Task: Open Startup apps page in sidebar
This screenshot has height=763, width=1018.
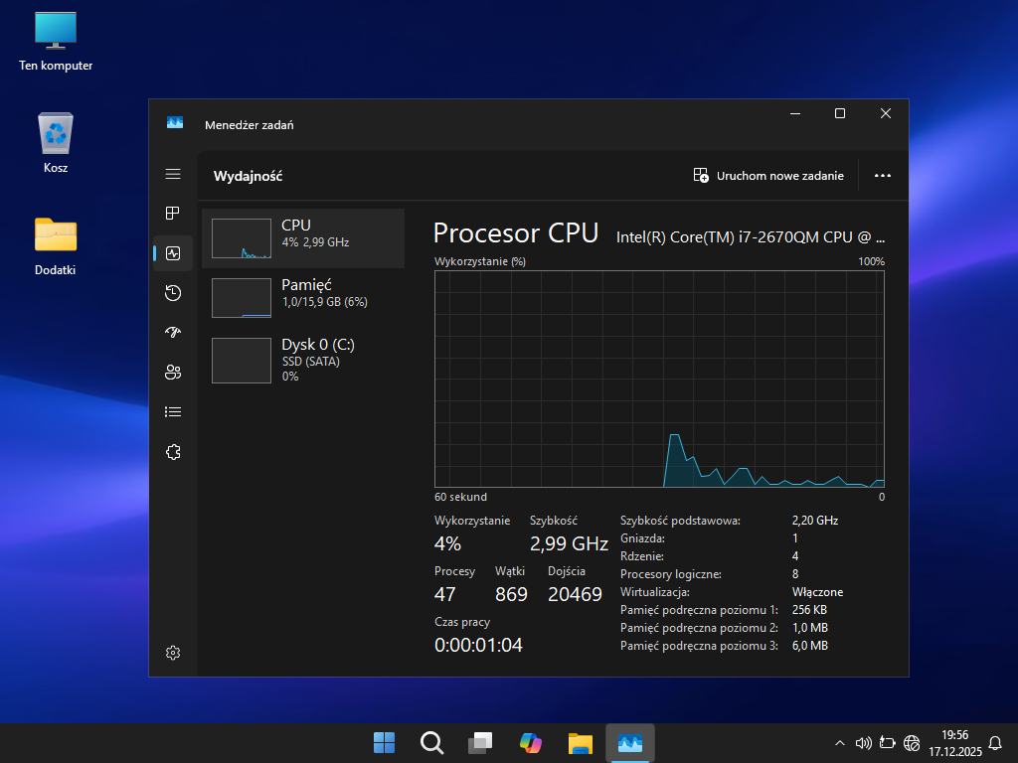Action: coord(173,332)
